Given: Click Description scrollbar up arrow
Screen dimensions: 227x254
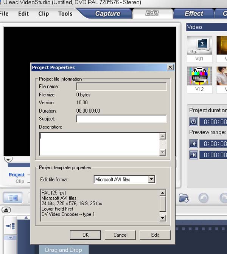Looking at the screenshot, I should pos(163,136).
